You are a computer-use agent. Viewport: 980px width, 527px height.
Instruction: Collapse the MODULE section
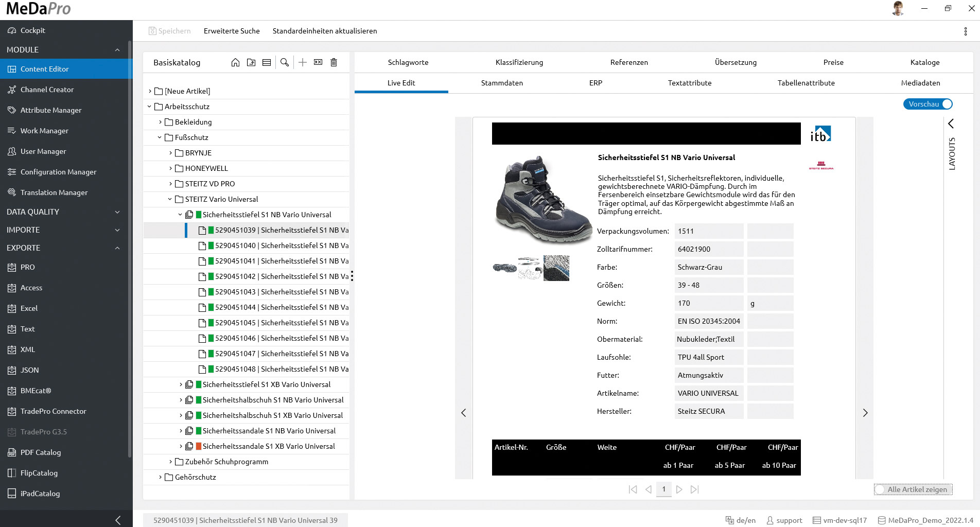point(117,50)
